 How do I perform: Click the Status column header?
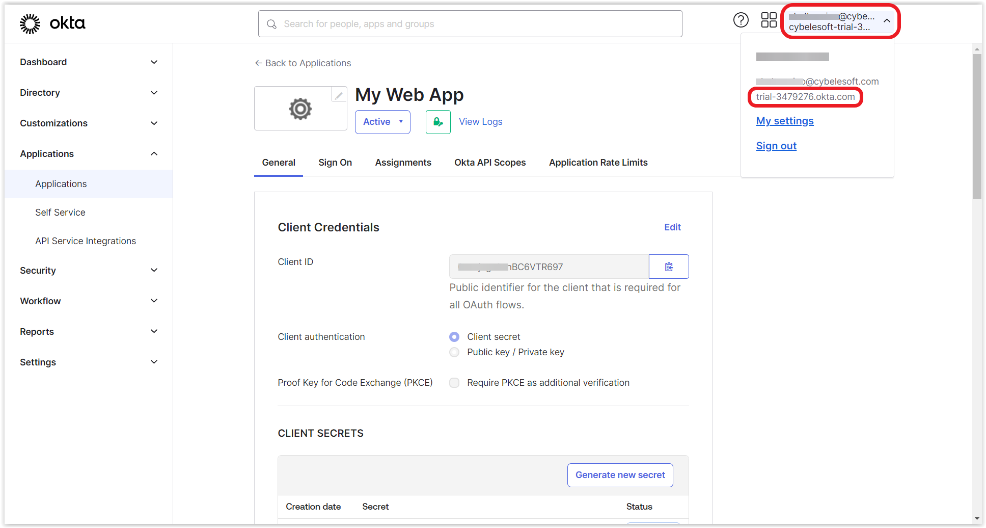pos(639,507)
